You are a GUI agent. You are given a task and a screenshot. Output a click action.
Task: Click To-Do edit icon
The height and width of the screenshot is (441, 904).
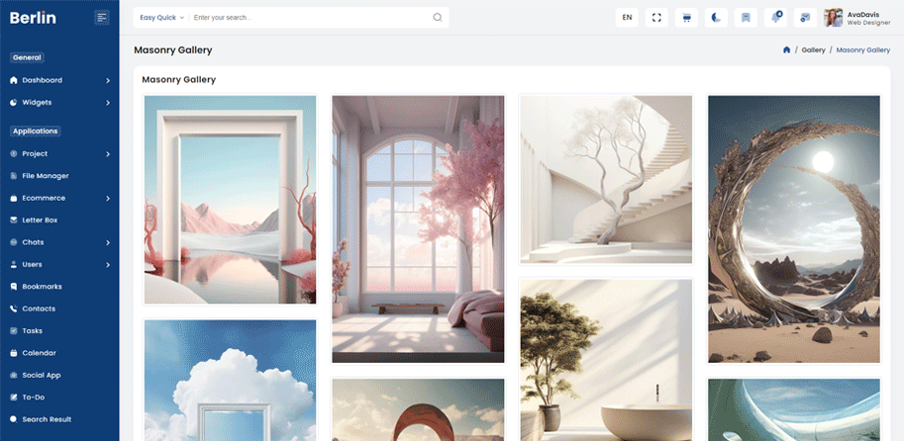coord(14,397)
